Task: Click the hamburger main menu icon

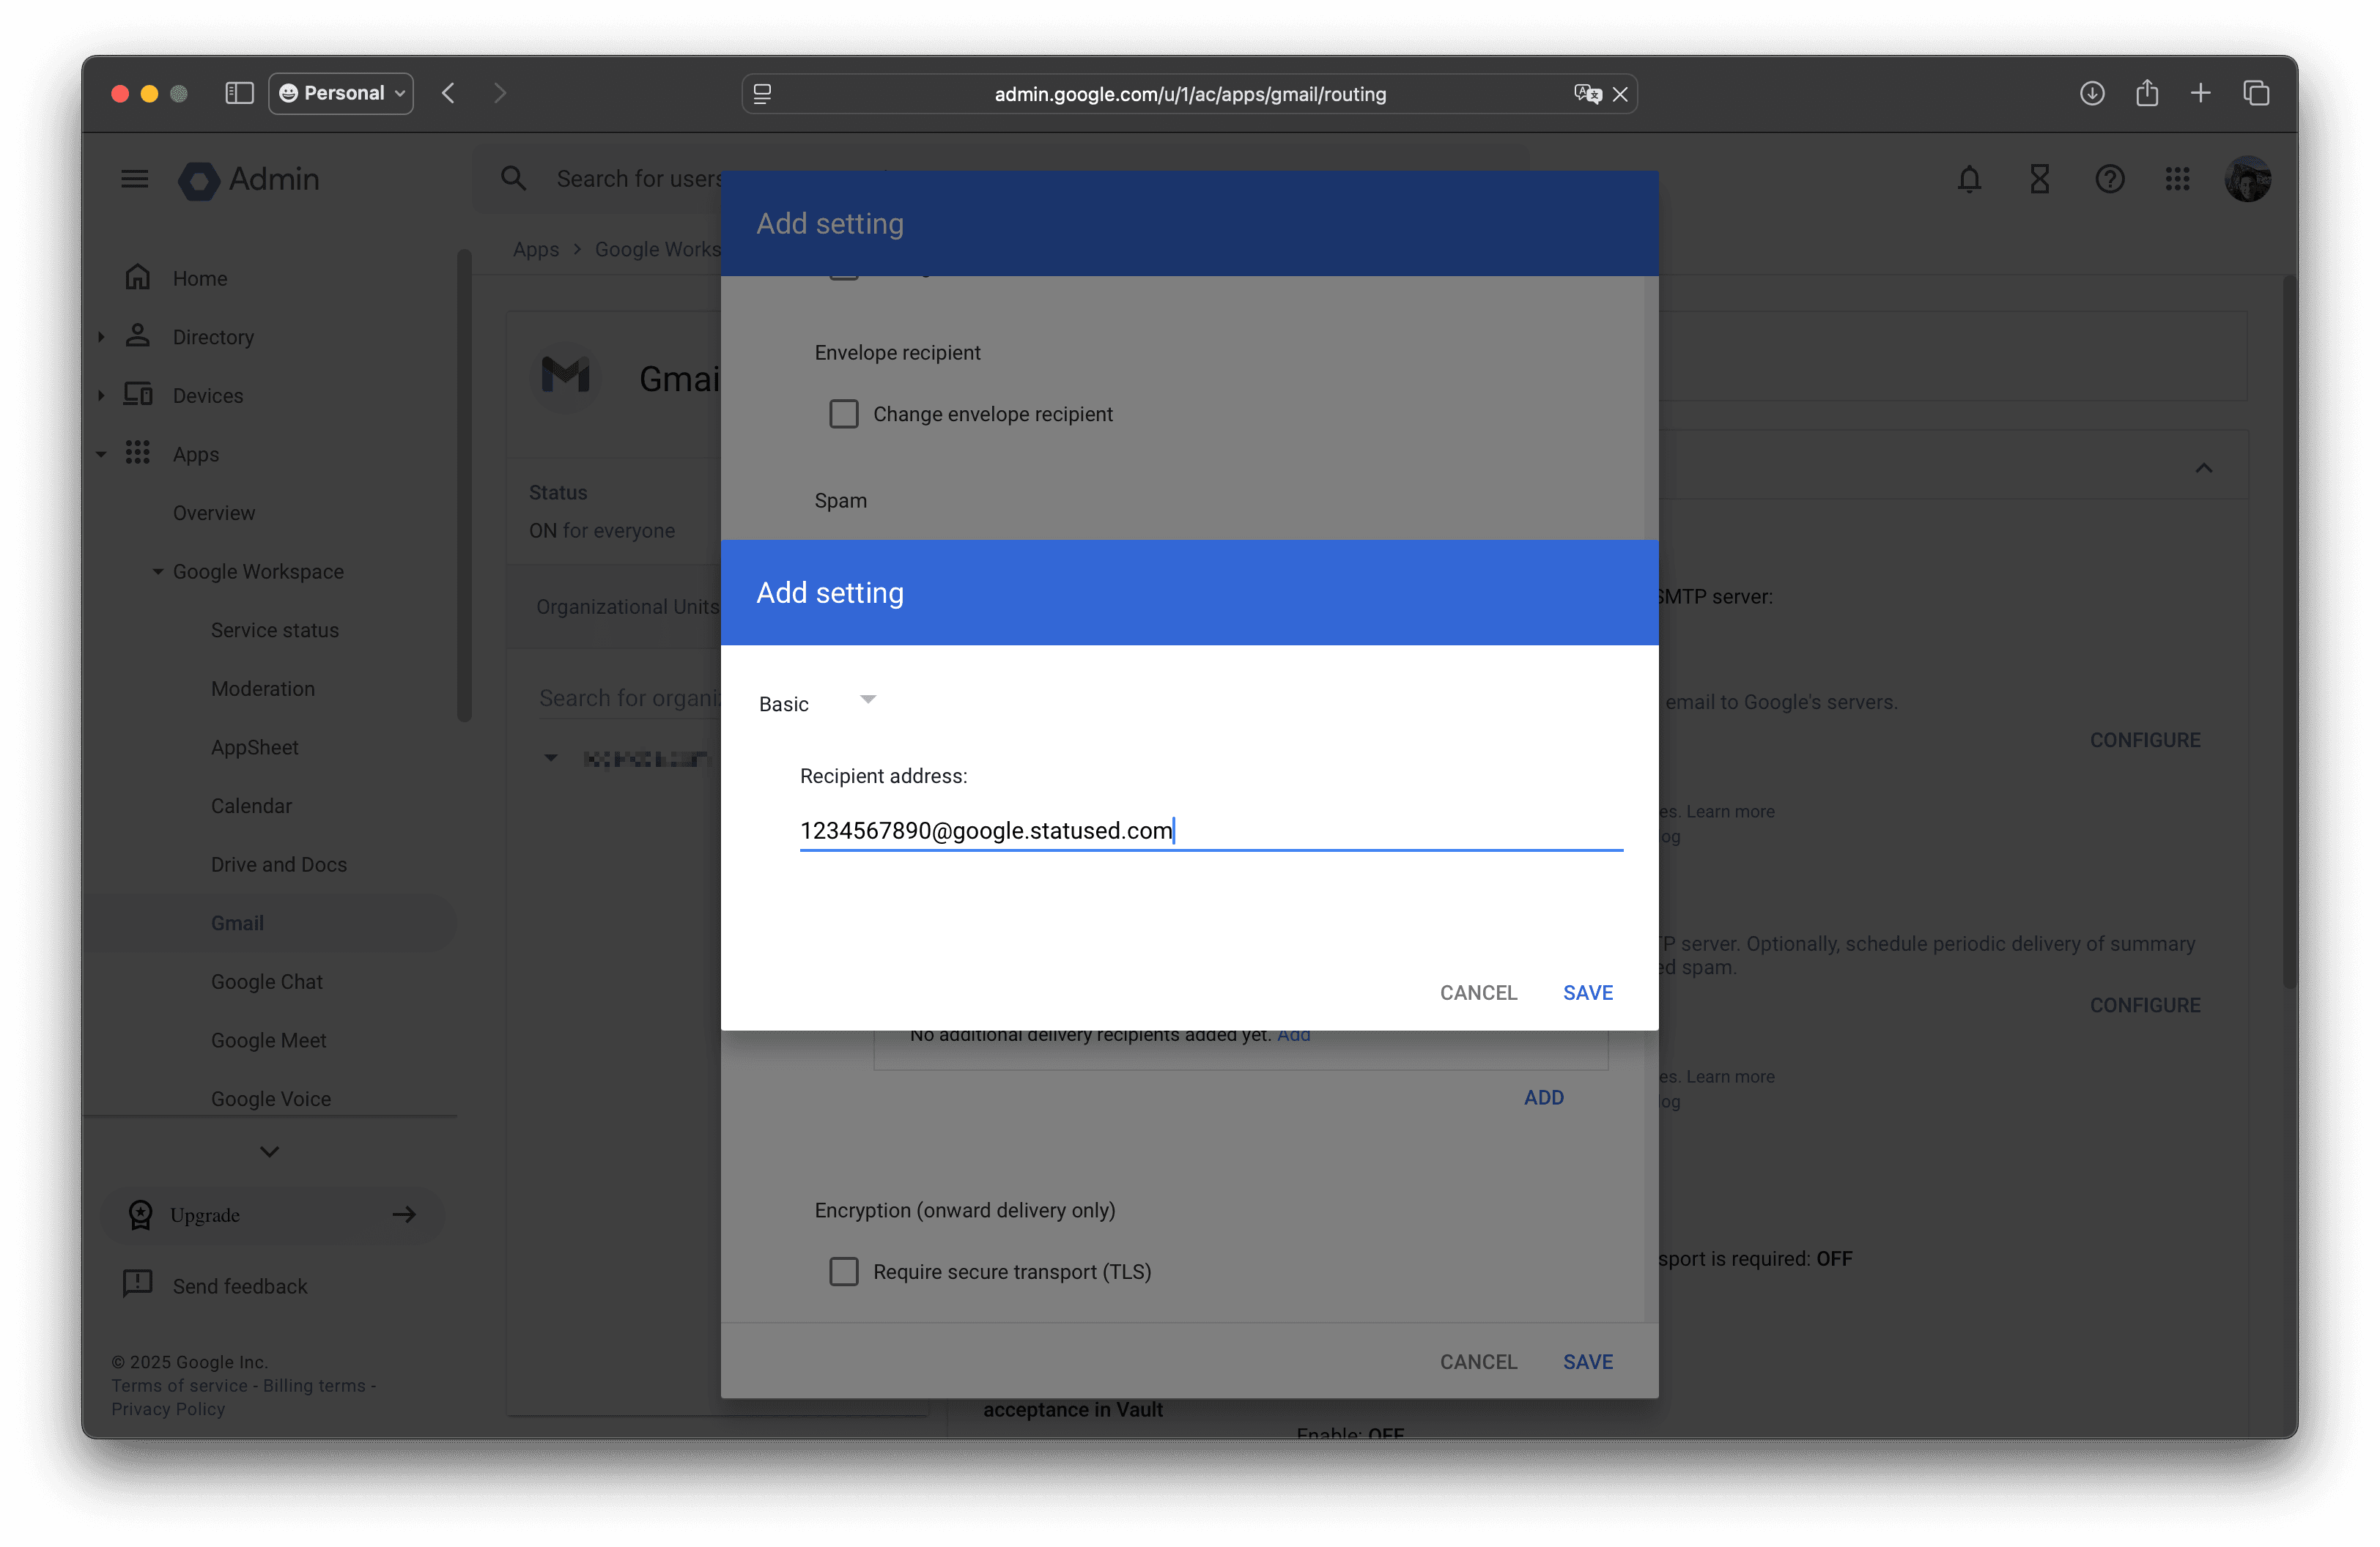Action: [134, 179]
